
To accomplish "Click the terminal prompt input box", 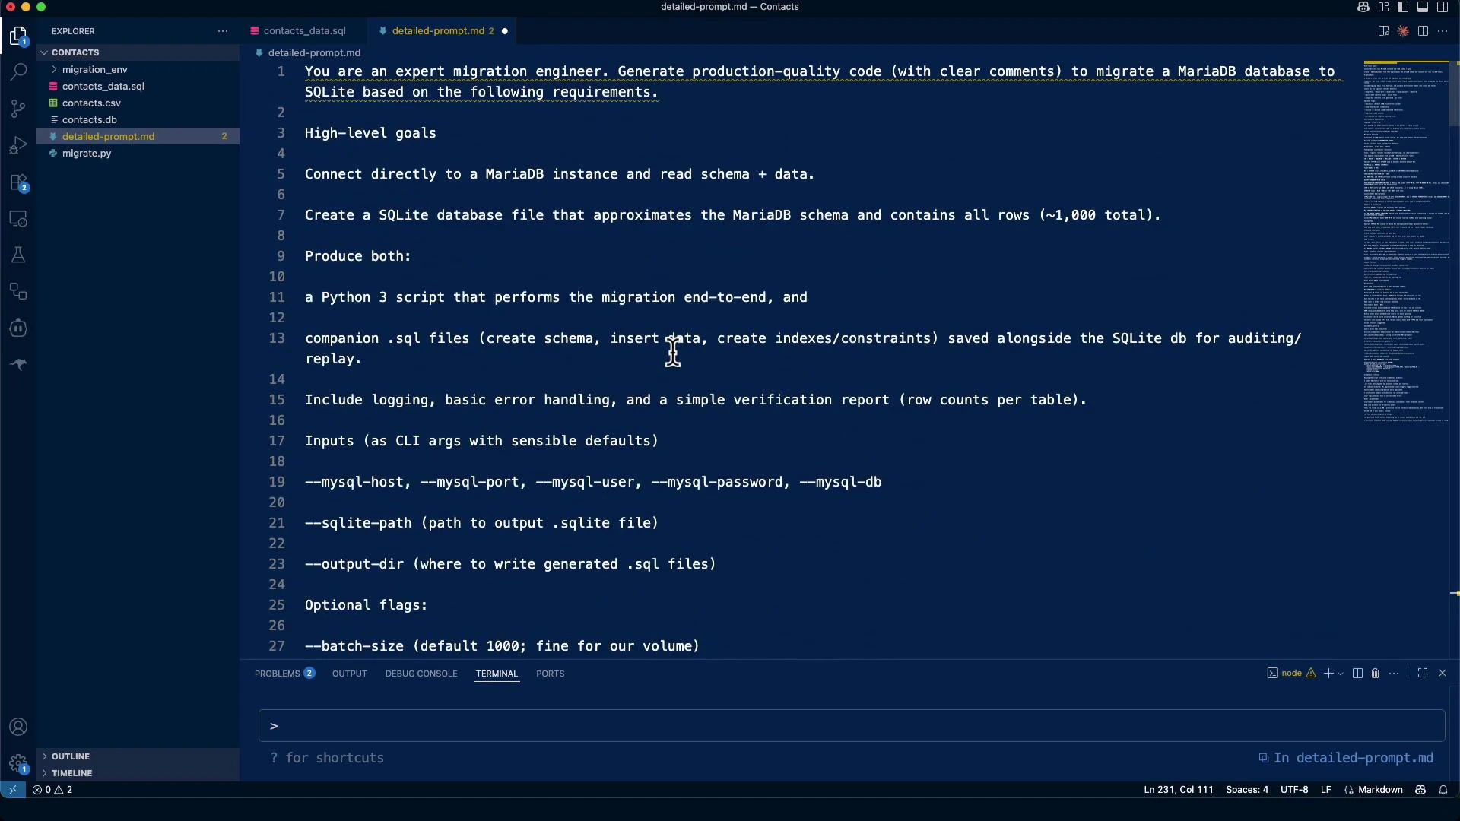I will click(x=852, y=726).
